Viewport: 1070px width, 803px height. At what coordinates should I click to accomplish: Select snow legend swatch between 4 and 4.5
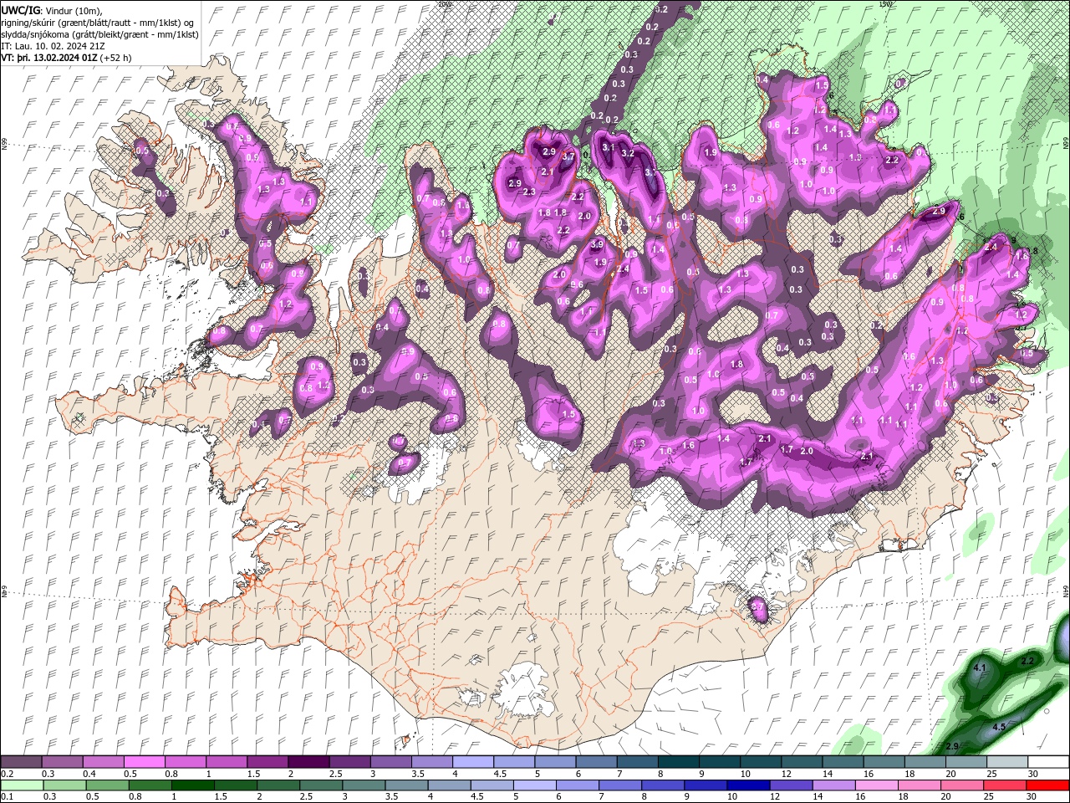(x=472, y=762)
